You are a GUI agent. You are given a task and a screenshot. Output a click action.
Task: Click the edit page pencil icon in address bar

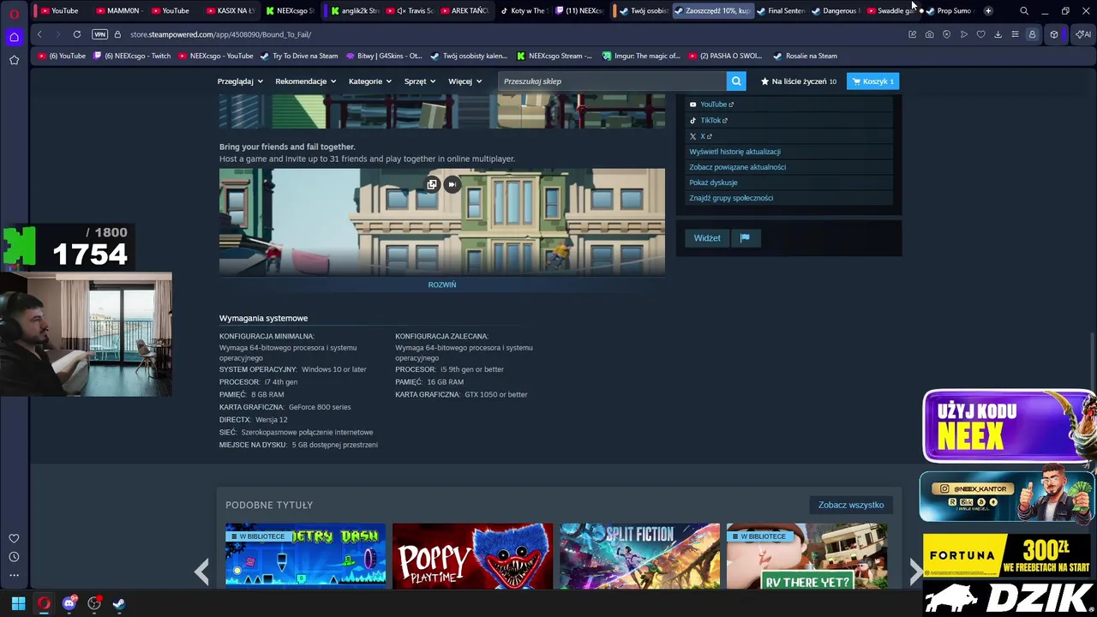[912, 34]
